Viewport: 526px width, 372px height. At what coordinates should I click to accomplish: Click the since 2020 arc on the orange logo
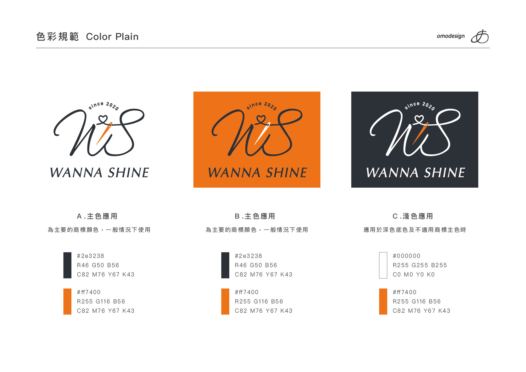pyautogui.click(x=262, y=106)
